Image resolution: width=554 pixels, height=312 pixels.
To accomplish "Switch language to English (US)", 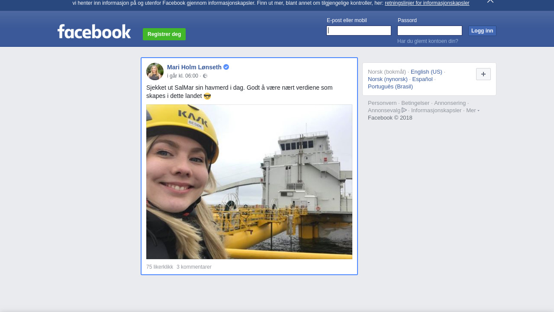I will click(426, 72).
